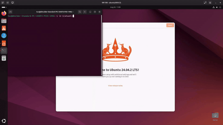Open the VM viewer hamburger menu
Image resolution: width=223 pixels, height=125 pixels.
(210, 2)
